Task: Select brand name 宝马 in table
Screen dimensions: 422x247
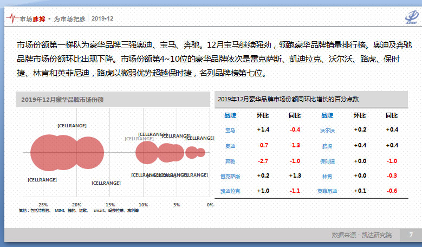Action: tap(230, 131)
